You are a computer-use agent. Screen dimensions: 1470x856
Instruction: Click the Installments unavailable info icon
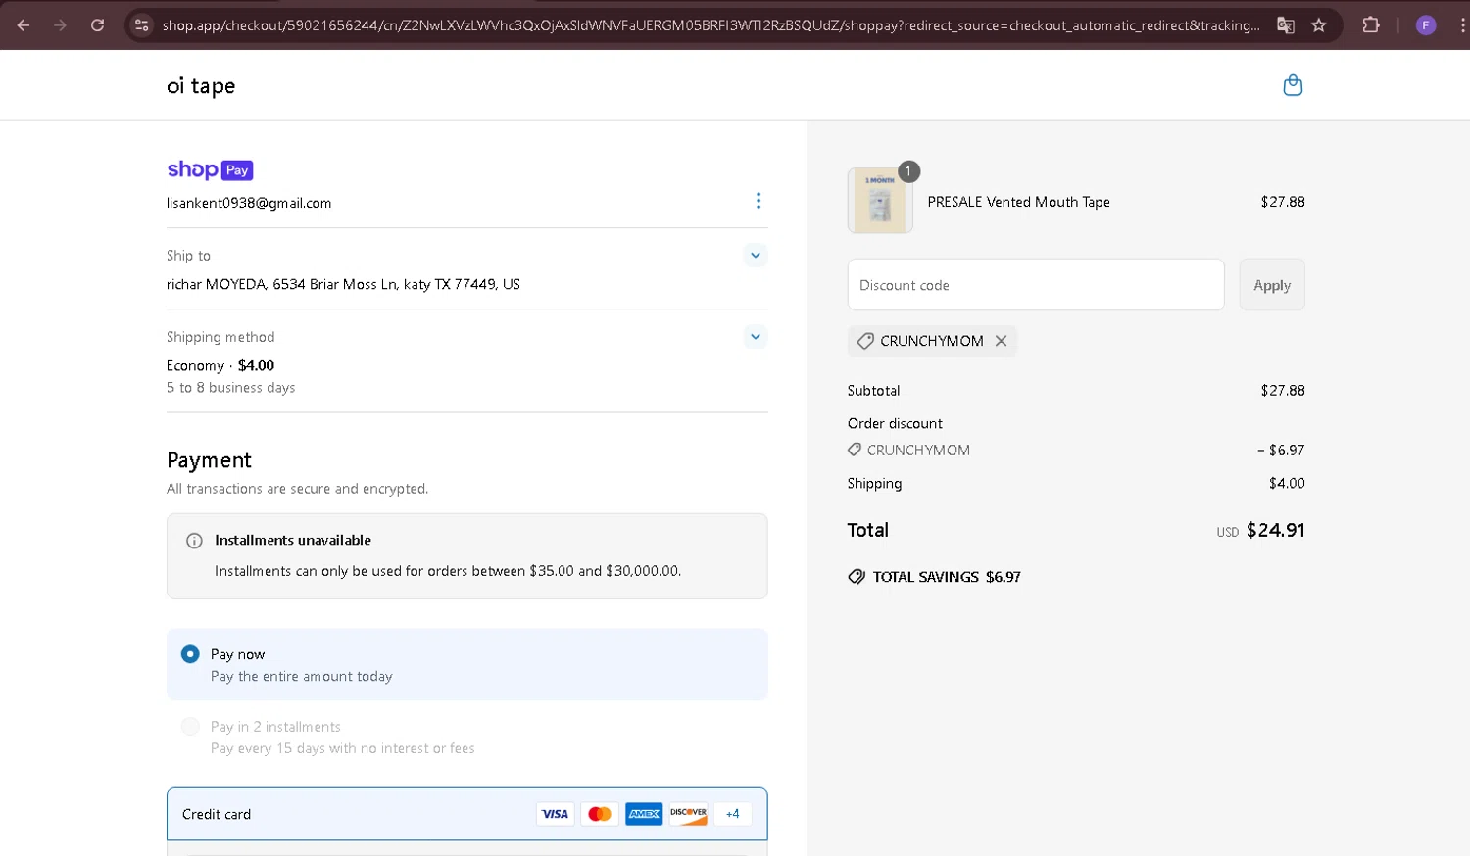pyautogui.click(x=194, y=541)
